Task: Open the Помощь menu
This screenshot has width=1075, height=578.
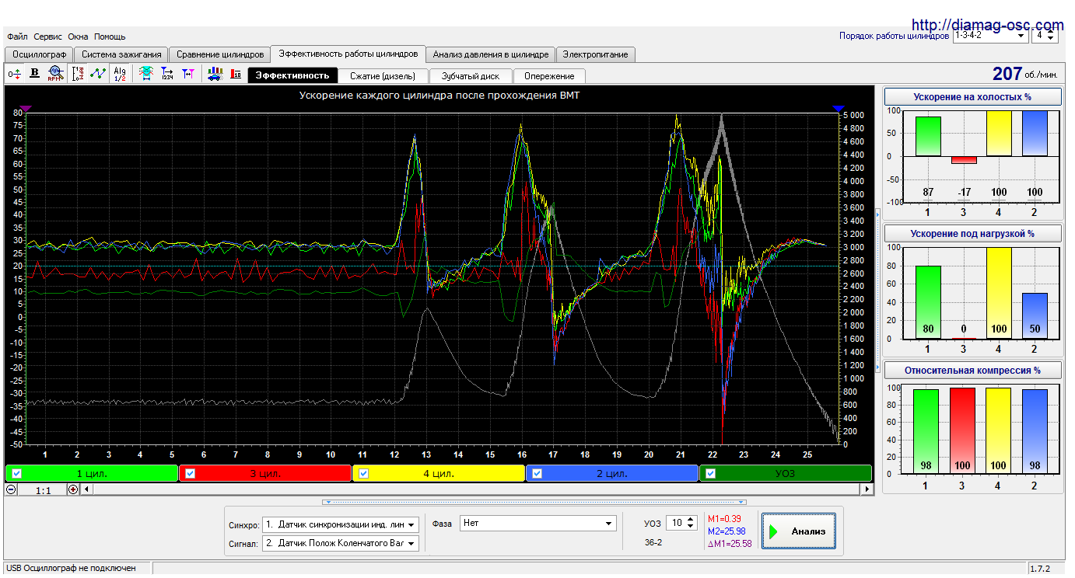Action: pyautogui.click(x=110, y=37)
